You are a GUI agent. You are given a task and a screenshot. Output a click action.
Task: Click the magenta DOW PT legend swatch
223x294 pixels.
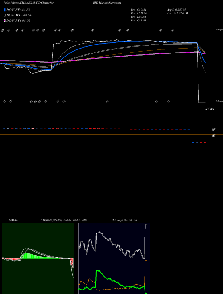[x=4, y=20]
